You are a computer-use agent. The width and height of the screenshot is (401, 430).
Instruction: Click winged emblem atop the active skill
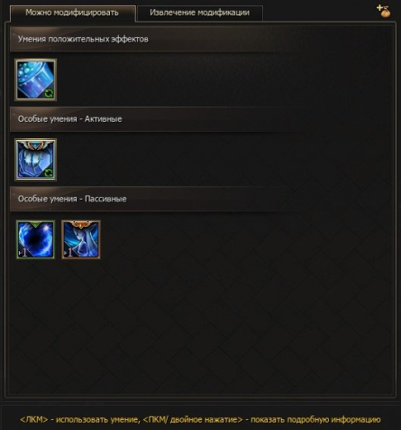36,145
